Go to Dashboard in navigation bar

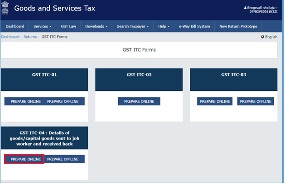tap(14, 26)
